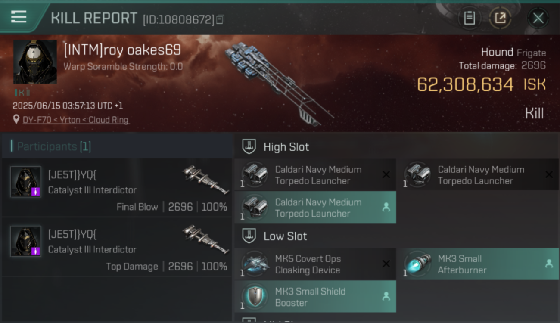Close the kill report window
Screen dimensions: 560x323
click(x=538, y=18)
